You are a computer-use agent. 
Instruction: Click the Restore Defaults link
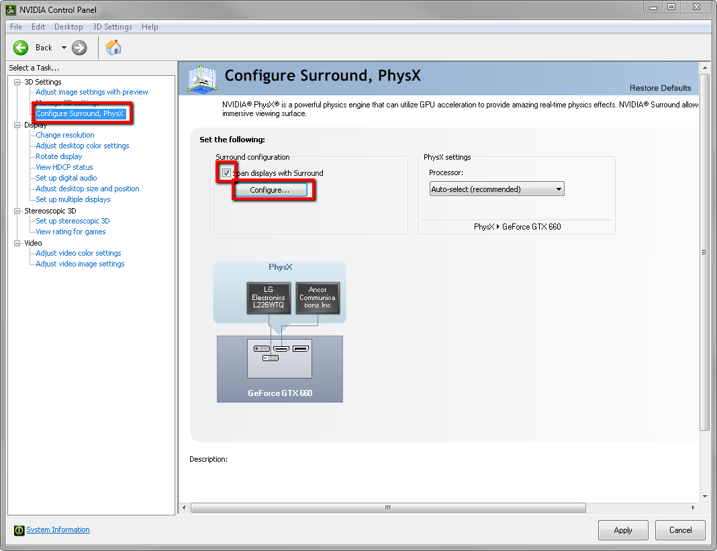point(661,88)
